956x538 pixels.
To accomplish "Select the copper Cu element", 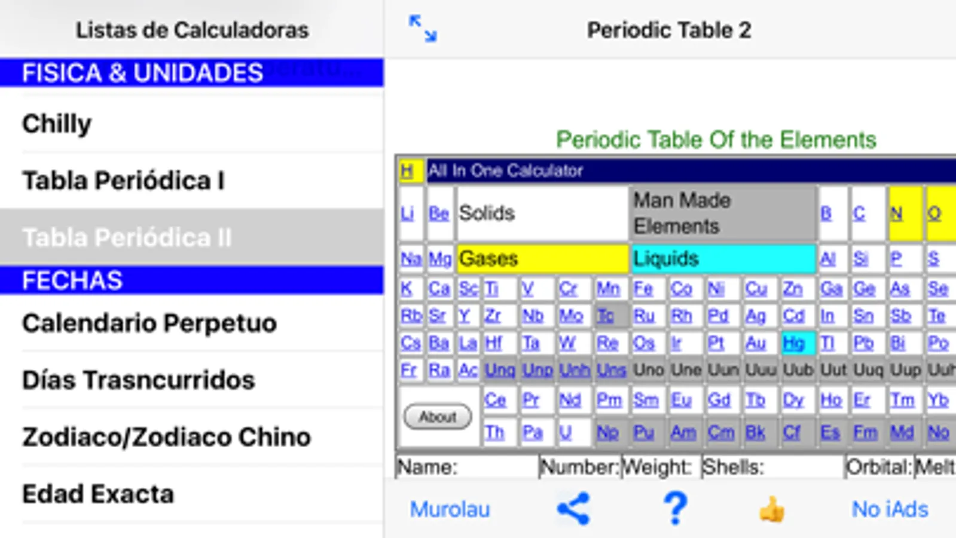I will [x=756, y=289].
